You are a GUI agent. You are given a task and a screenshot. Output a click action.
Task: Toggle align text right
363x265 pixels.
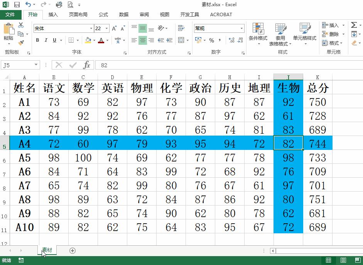pyautogui.click(x=151, y=40)
